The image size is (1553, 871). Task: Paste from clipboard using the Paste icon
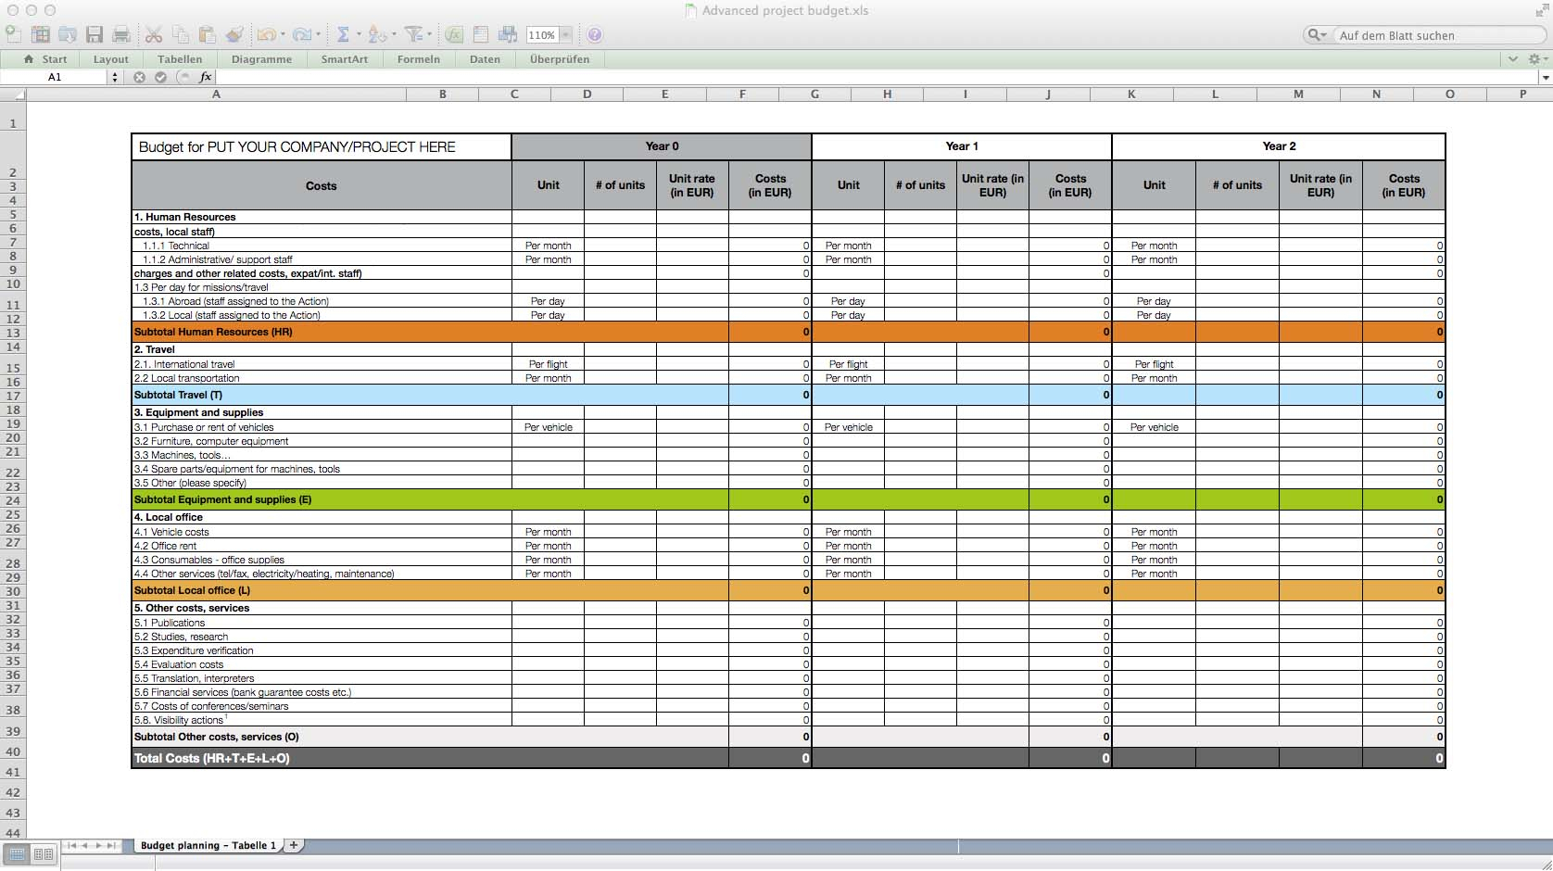pos(205,34)
